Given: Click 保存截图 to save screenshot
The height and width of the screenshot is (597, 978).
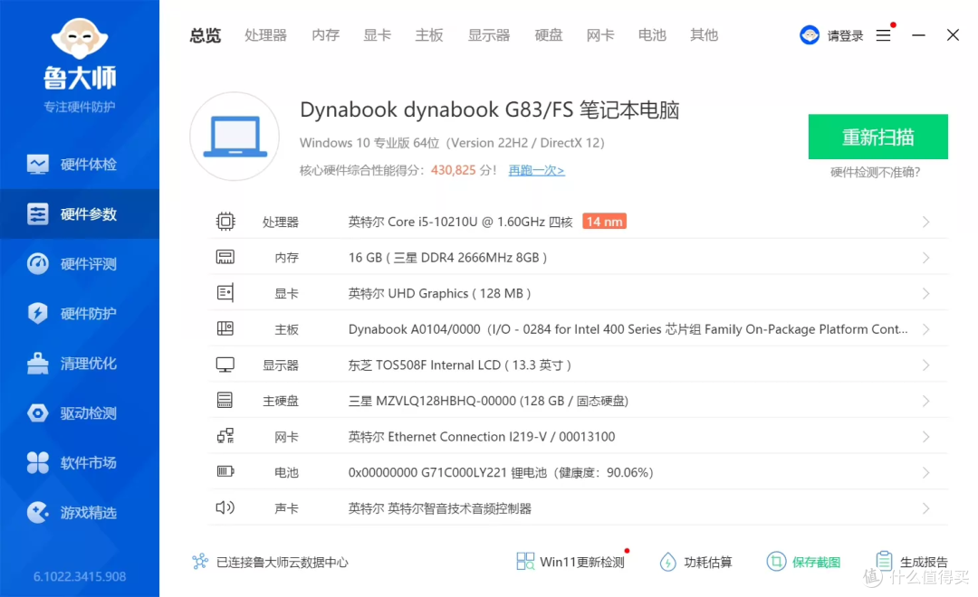Looking at the screenshot, I should tap(803, 562).
